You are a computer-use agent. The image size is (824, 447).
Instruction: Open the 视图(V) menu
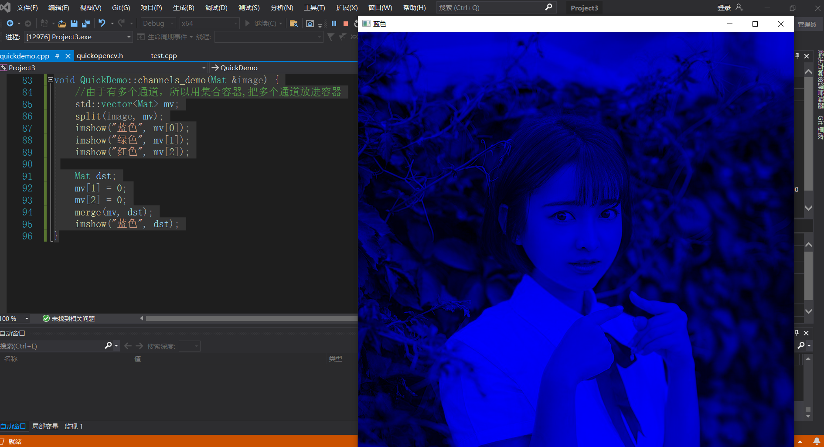(91, 7)
